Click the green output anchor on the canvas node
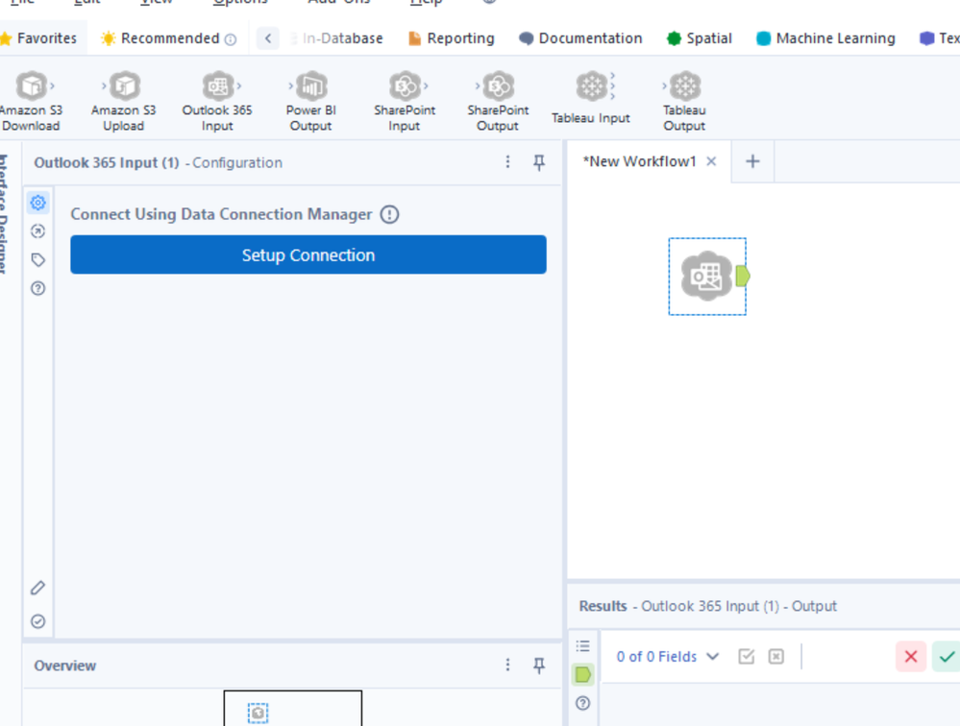 click(743, 277)
